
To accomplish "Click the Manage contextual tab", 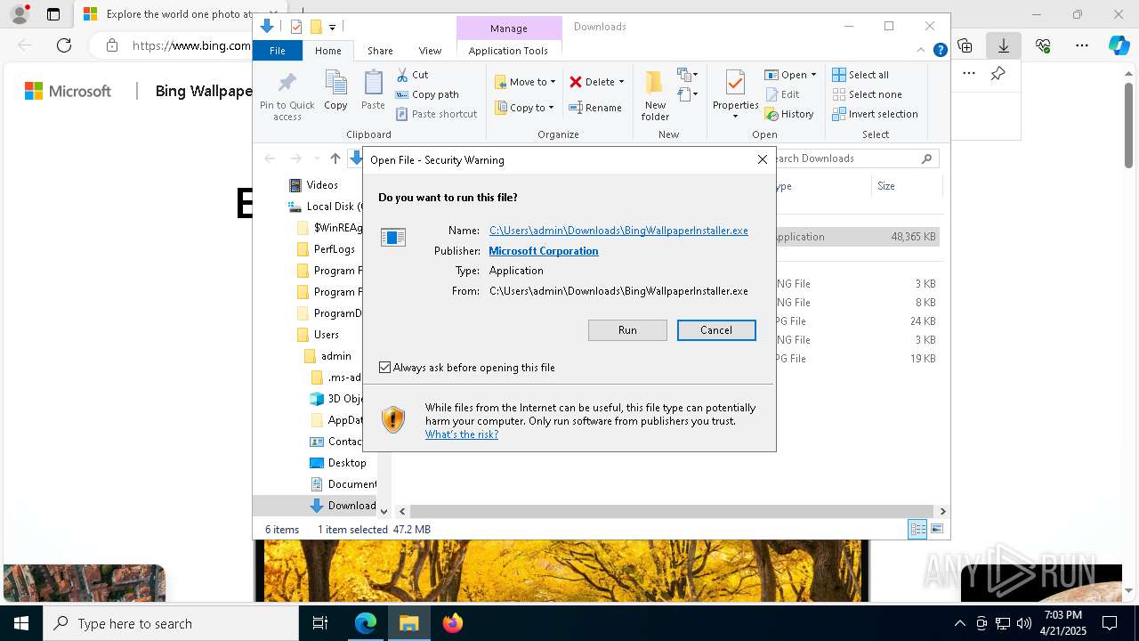I will (x=509, y=28).
